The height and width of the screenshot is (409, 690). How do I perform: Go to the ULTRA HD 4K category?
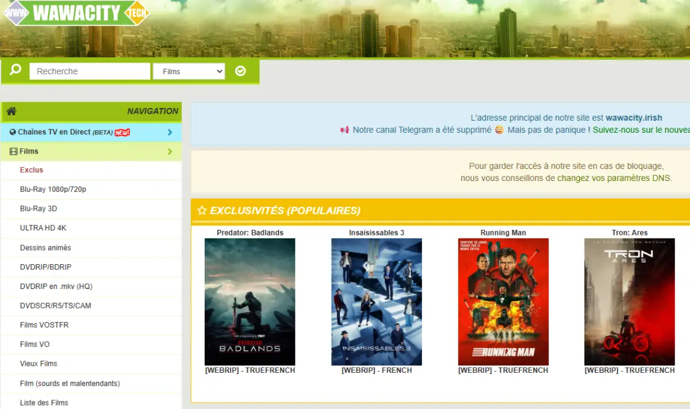[x=43, y=228]
